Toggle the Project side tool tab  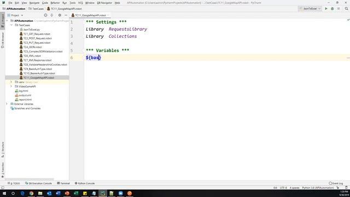coord(3,21)
